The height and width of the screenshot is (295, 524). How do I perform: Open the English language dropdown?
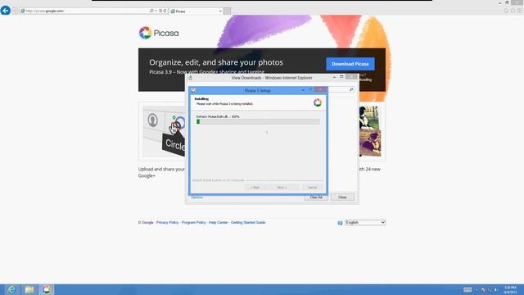(365, 222)
